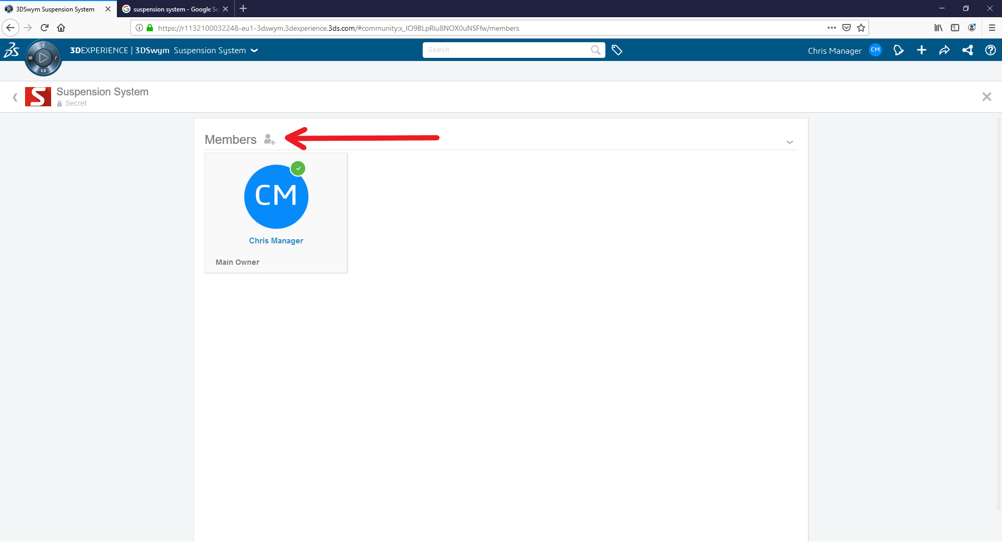Open the help question mark icon
This screenshot has height=542, width=1002.
pyautogui.click(x=990, y=50)
